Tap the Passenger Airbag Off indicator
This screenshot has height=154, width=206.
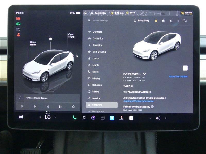186,13
